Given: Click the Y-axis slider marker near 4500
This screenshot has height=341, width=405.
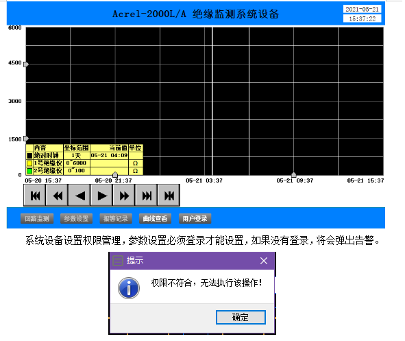Looking at the screenshot, I should 26,64.
